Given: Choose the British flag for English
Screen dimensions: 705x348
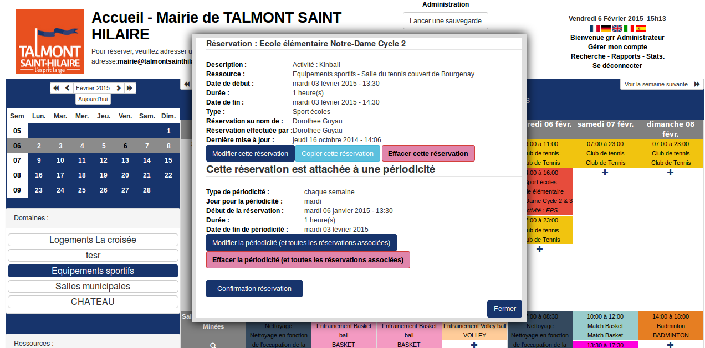Looking at the screenshot, I should (617, 28).
